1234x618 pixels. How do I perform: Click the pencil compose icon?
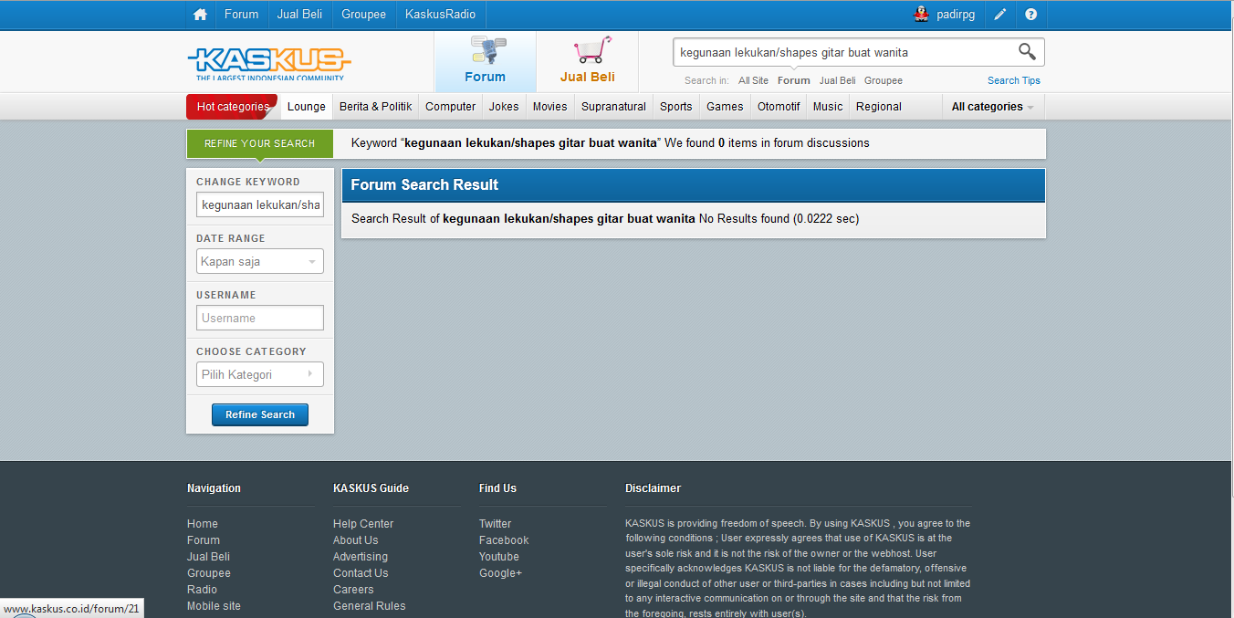[x=1000, y=15]
